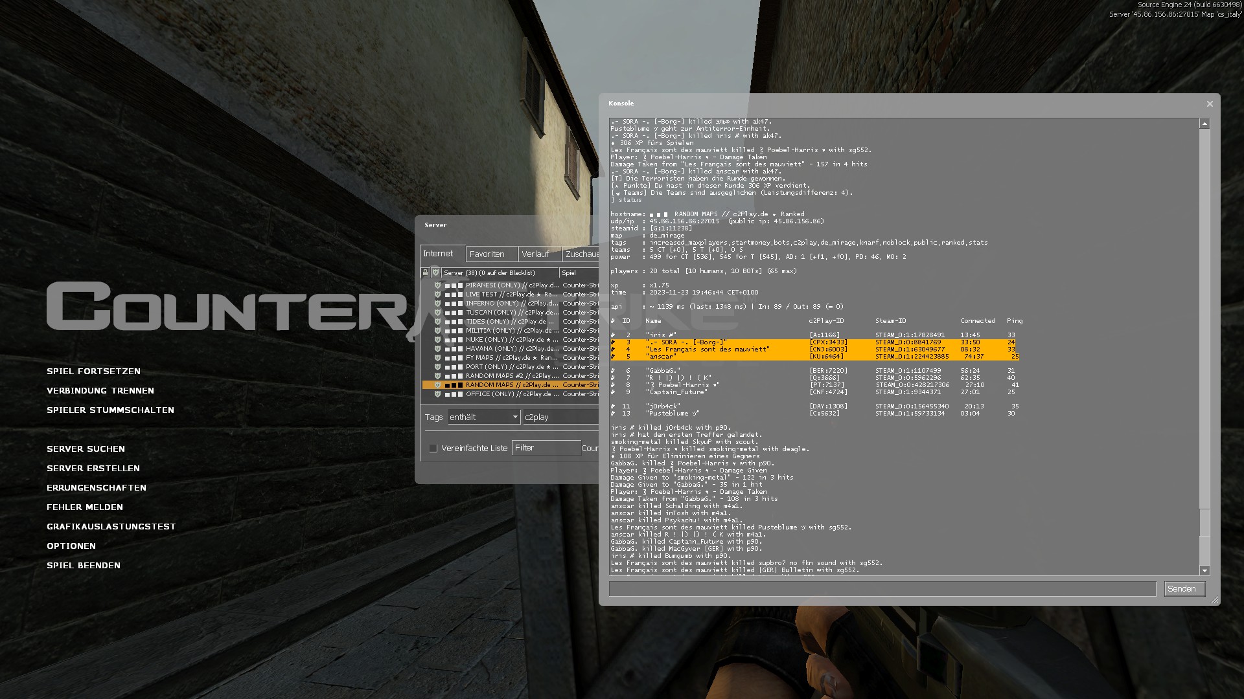Screen dimensions: 1244x699
Task: Click the console vertical scrollbar thumb
Action: coord(1204,521)
